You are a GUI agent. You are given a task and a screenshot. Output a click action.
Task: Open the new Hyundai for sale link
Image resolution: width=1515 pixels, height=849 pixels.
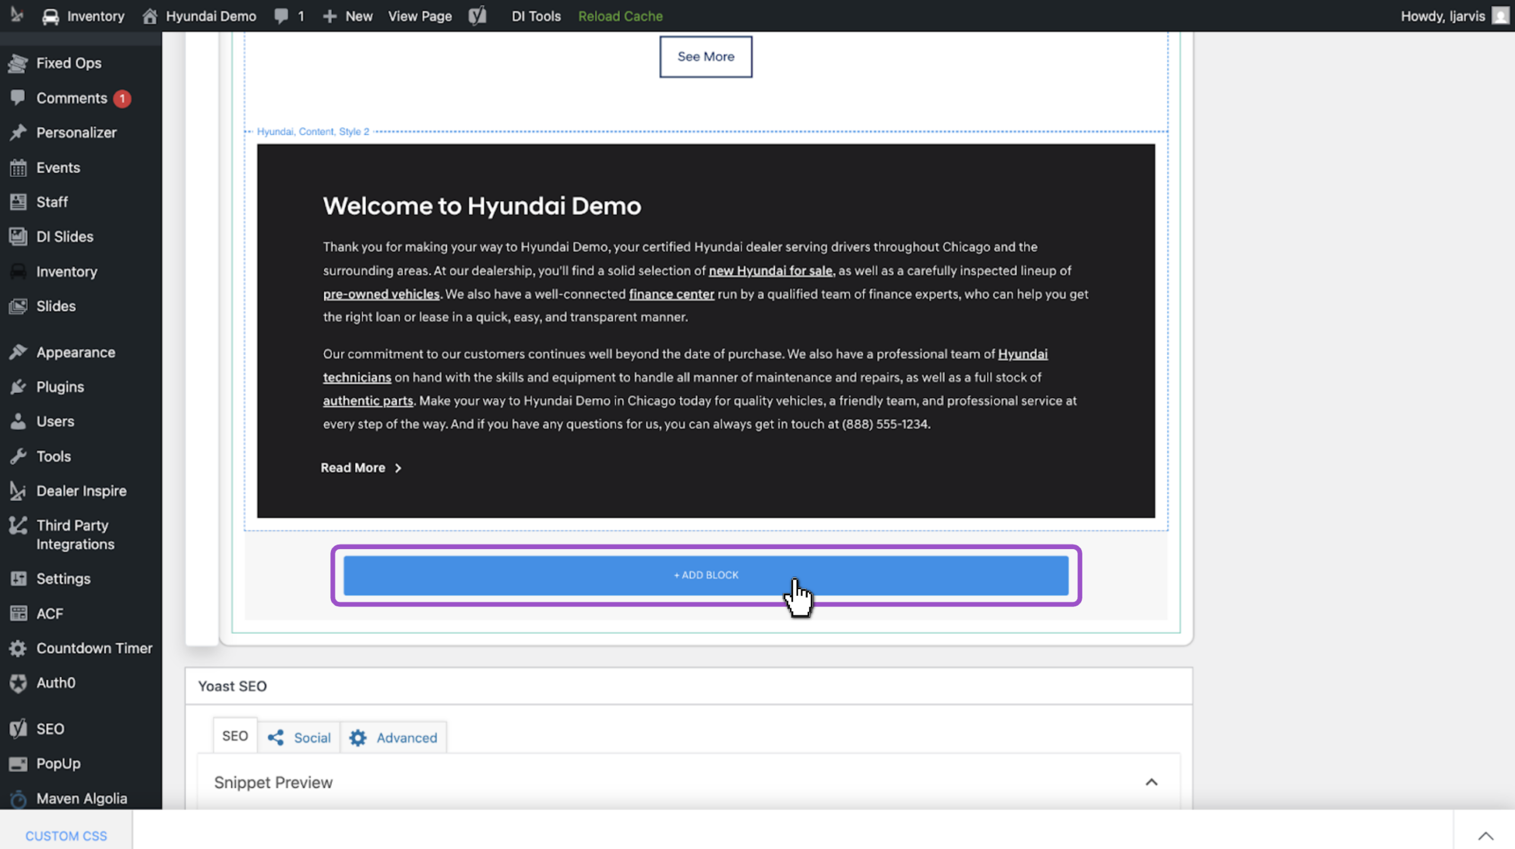point(771,271)
